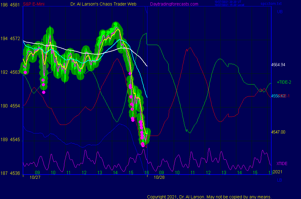The width and height of the screenshot is (301, 199).
Task: Click the magenta 'XTIDE' legend label
Action: [x=282, y=163]
